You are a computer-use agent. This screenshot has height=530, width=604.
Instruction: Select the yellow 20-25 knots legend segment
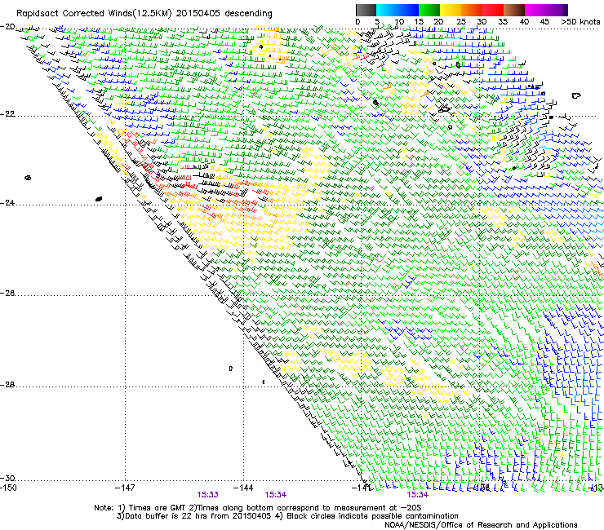pyautogui.click(x=451, y=10)
